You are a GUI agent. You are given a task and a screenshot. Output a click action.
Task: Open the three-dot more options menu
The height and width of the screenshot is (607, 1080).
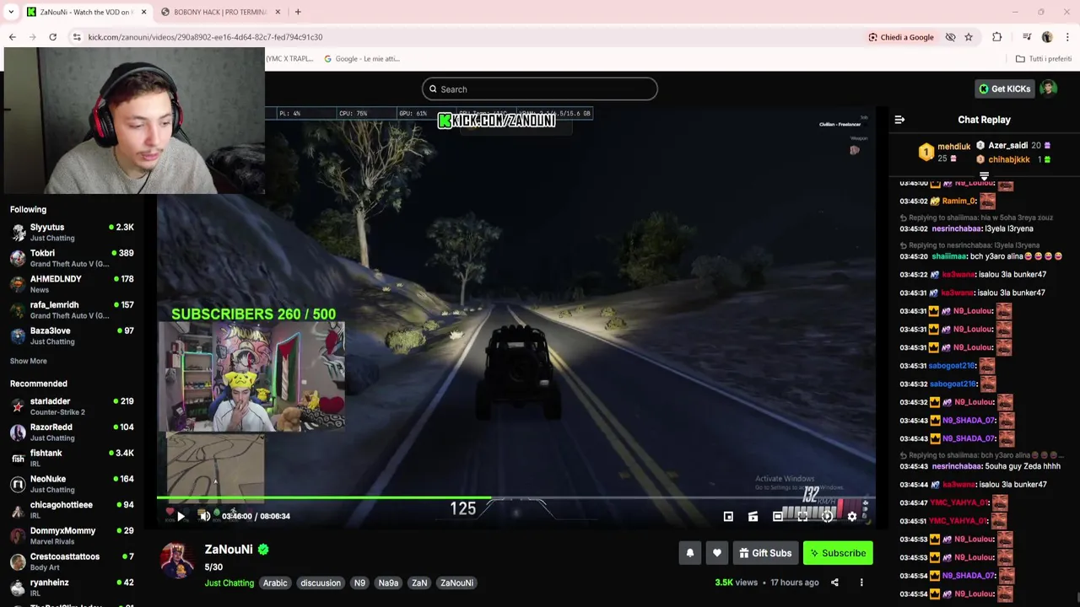point(861,583)
